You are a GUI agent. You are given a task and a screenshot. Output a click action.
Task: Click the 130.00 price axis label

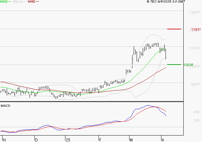(x=194, y=13)
